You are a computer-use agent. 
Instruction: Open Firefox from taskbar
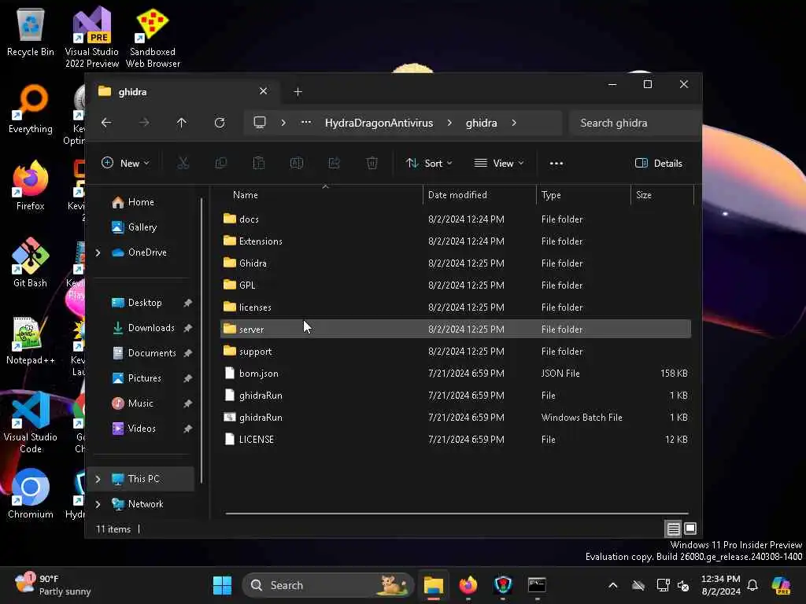click(x=468, y=585)
